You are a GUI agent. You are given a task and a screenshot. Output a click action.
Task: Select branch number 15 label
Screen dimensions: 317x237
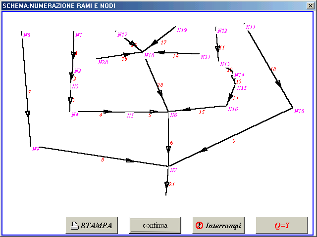point(202,113)
